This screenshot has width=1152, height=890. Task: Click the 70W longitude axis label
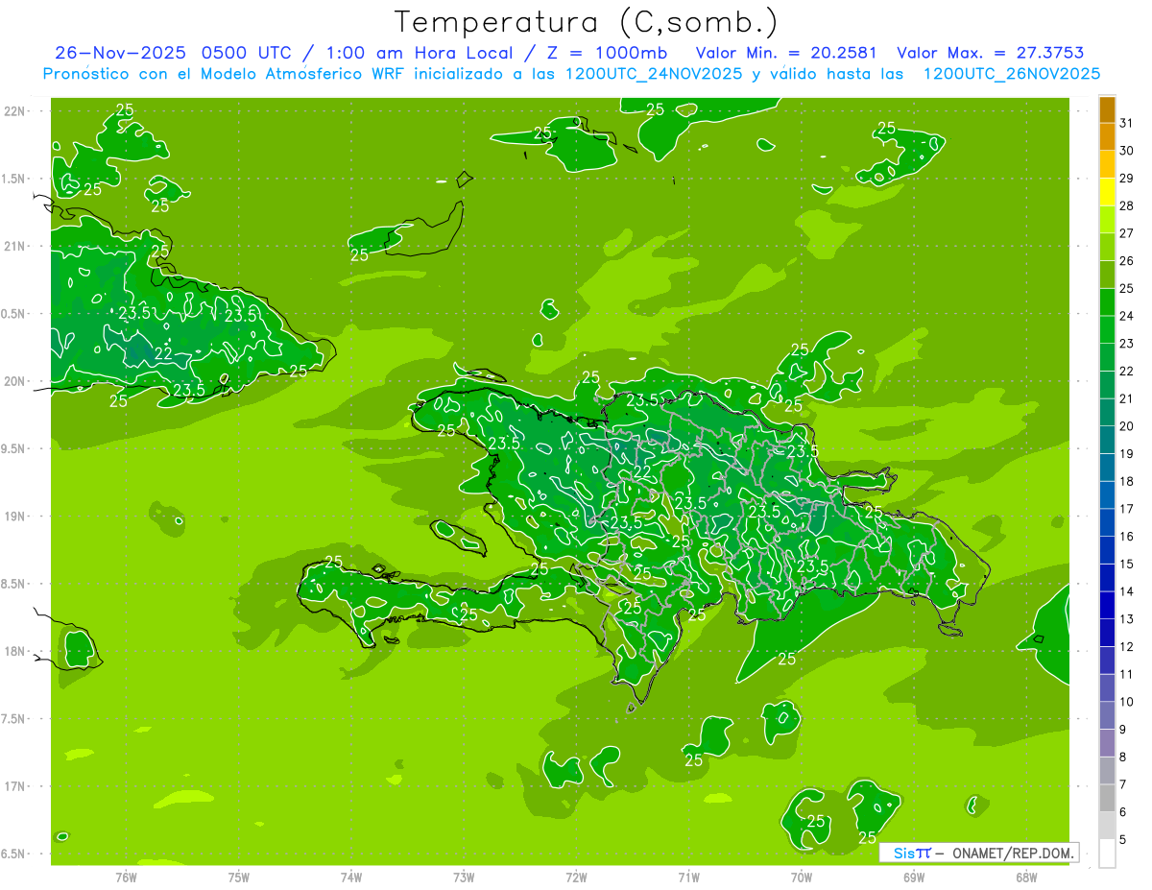(801, 877)
